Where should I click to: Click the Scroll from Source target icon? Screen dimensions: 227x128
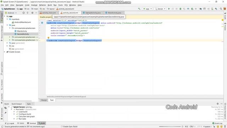tap(24, 13)
